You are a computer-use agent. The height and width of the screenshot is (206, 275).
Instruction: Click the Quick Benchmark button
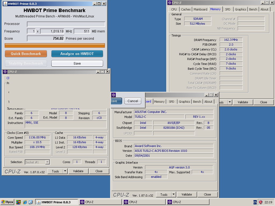click(x=26, y=54)
